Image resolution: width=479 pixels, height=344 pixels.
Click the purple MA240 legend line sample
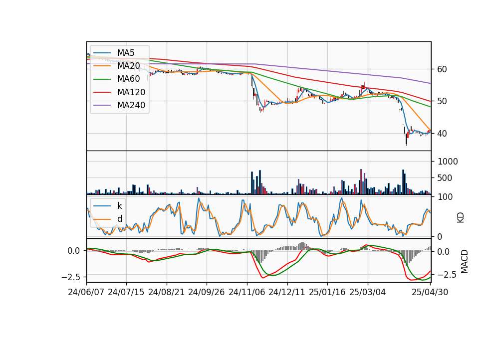[102, 105]
